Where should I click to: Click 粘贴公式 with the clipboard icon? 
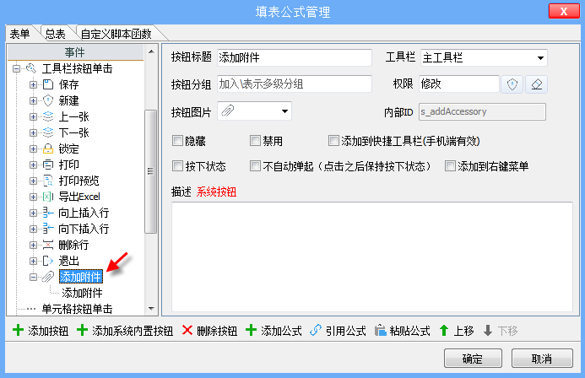[x=402, y=331]
